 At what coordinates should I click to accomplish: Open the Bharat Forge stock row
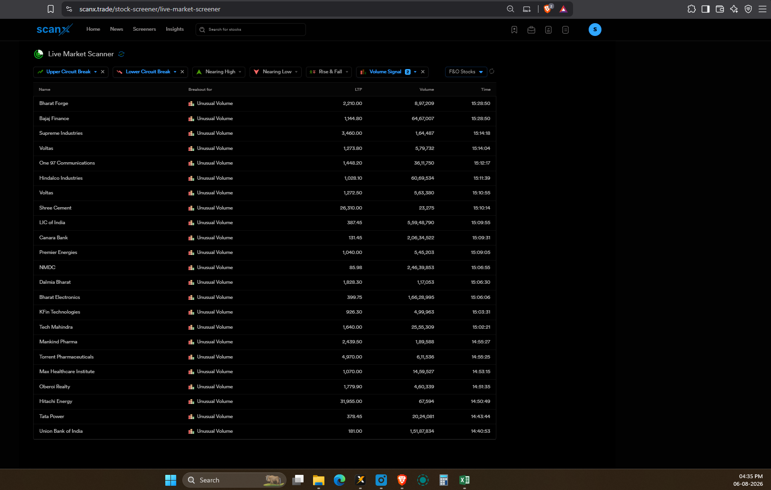tap(265, 104)
